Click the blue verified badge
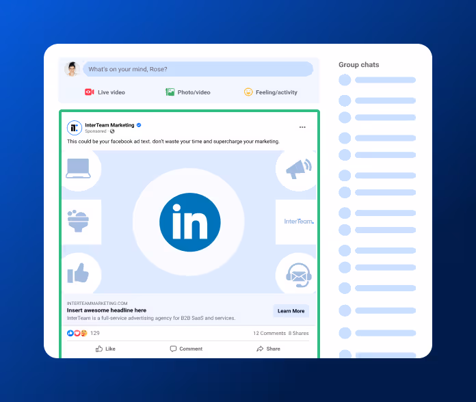Viewport: 476px width, 402px height. (139, 125)
